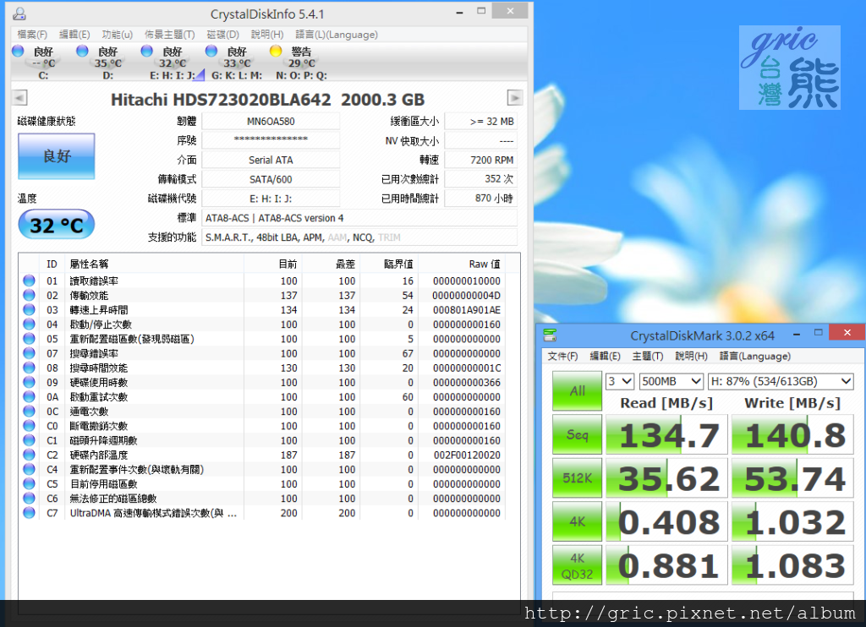This screenshot has height=627, width=866.
Task: Click the 7200 RPM rotation speed field
Action: click(x=481, y=160)
